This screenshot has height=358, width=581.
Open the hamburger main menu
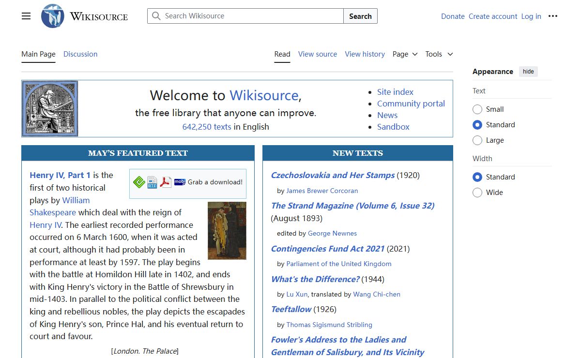coord(26,16)
